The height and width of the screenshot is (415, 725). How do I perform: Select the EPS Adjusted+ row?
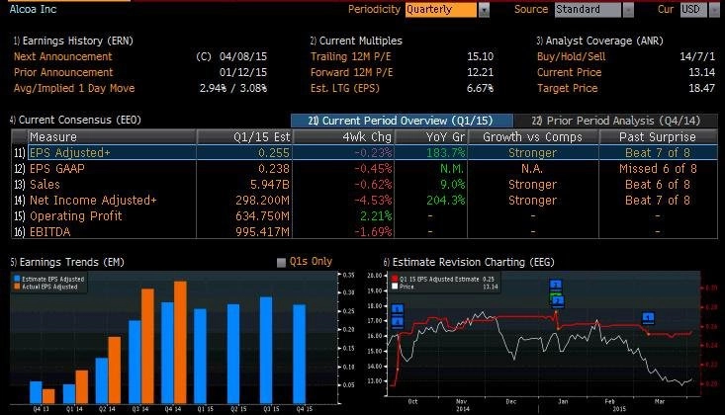[364, 152]
